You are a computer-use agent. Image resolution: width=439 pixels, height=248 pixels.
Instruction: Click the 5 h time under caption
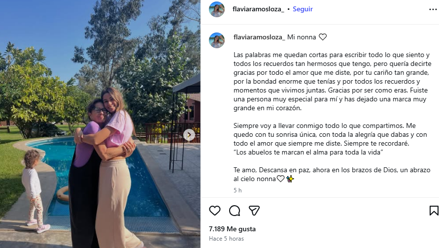pos(237,190)
